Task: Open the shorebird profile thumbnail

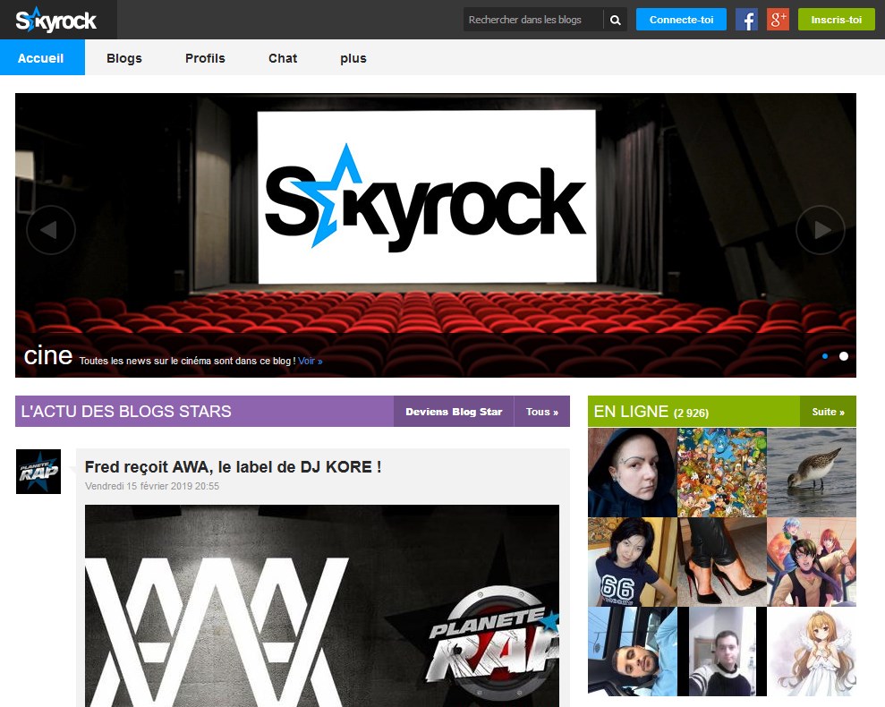Action: tap(812, 473)
